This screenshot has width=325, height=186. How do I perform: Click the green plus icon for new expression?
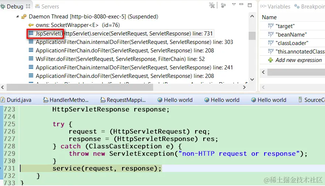[270, 60]
